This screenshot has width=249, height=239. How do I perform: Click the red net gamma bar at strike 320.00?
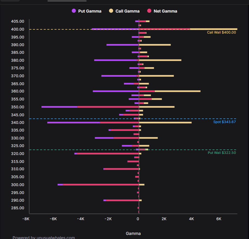[x=108, y=154]
